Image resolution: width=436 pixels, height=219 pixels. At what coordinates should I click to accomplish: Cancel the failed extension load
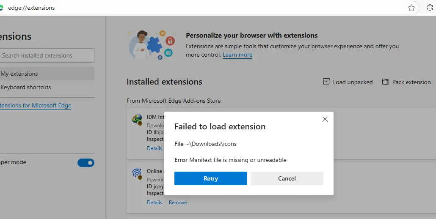click(287, 178)
